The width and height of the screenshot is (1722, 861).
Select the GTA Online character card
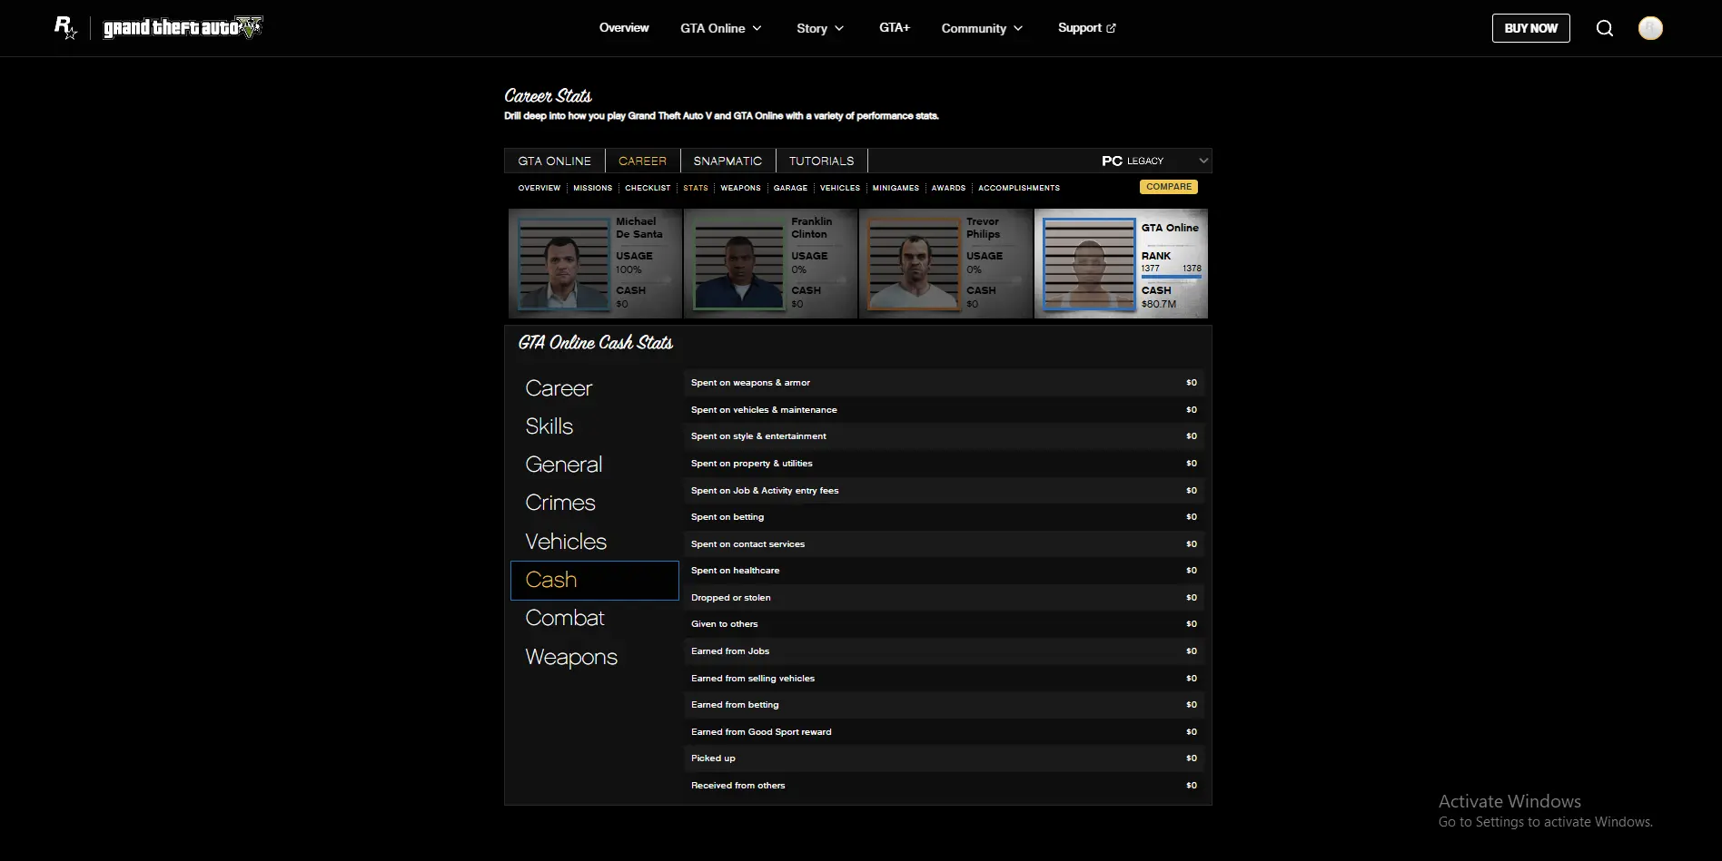(1121, 264)
